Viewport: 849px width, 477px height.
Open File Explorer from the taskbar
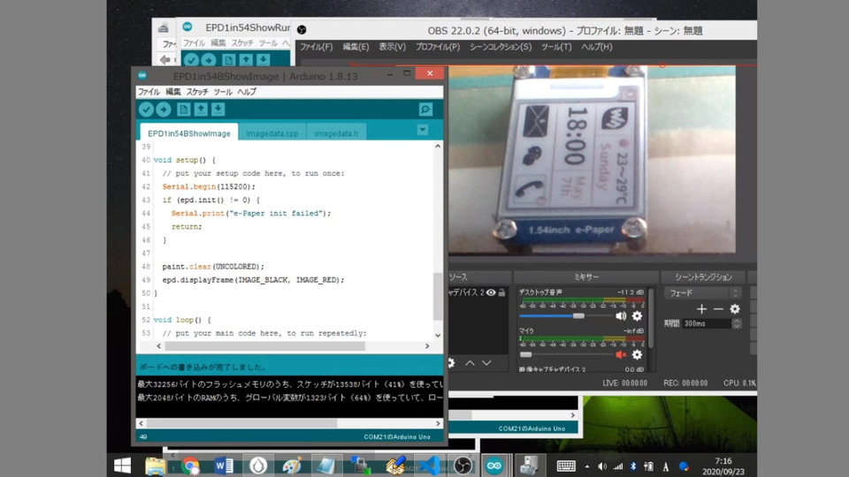pos(156,466)
